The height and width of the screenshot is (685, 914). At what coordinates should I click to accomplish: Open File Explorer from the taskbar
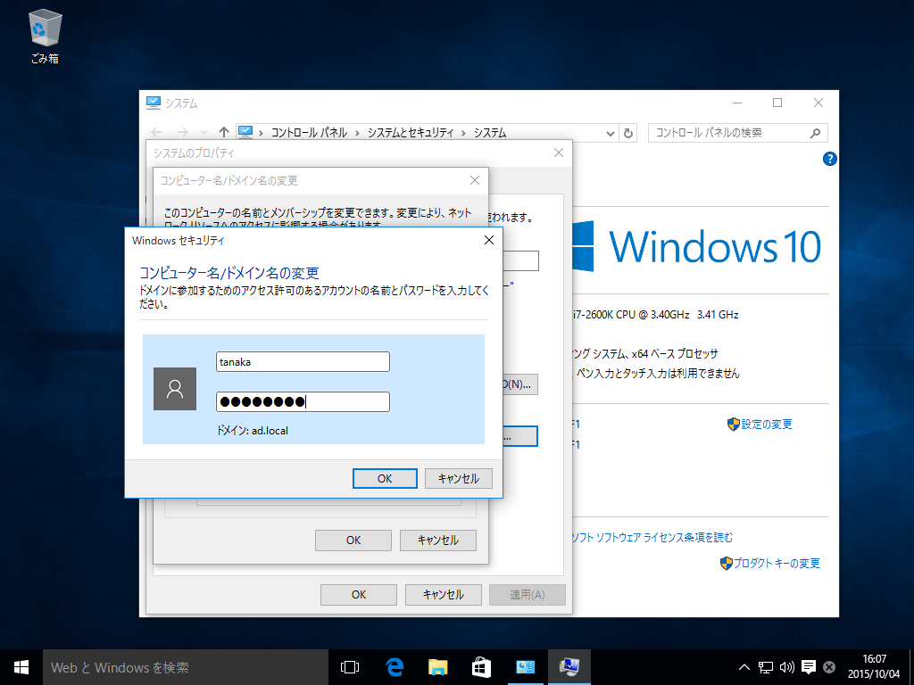click(x=437, y=667)
